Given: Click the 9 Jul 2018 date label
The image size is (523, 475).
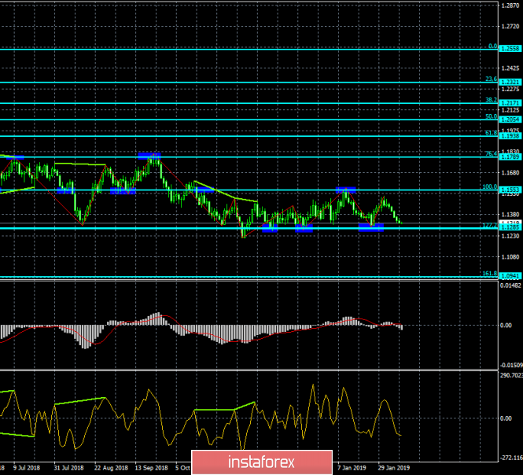Looking at the screenshot, I should (x=27, y=468).
